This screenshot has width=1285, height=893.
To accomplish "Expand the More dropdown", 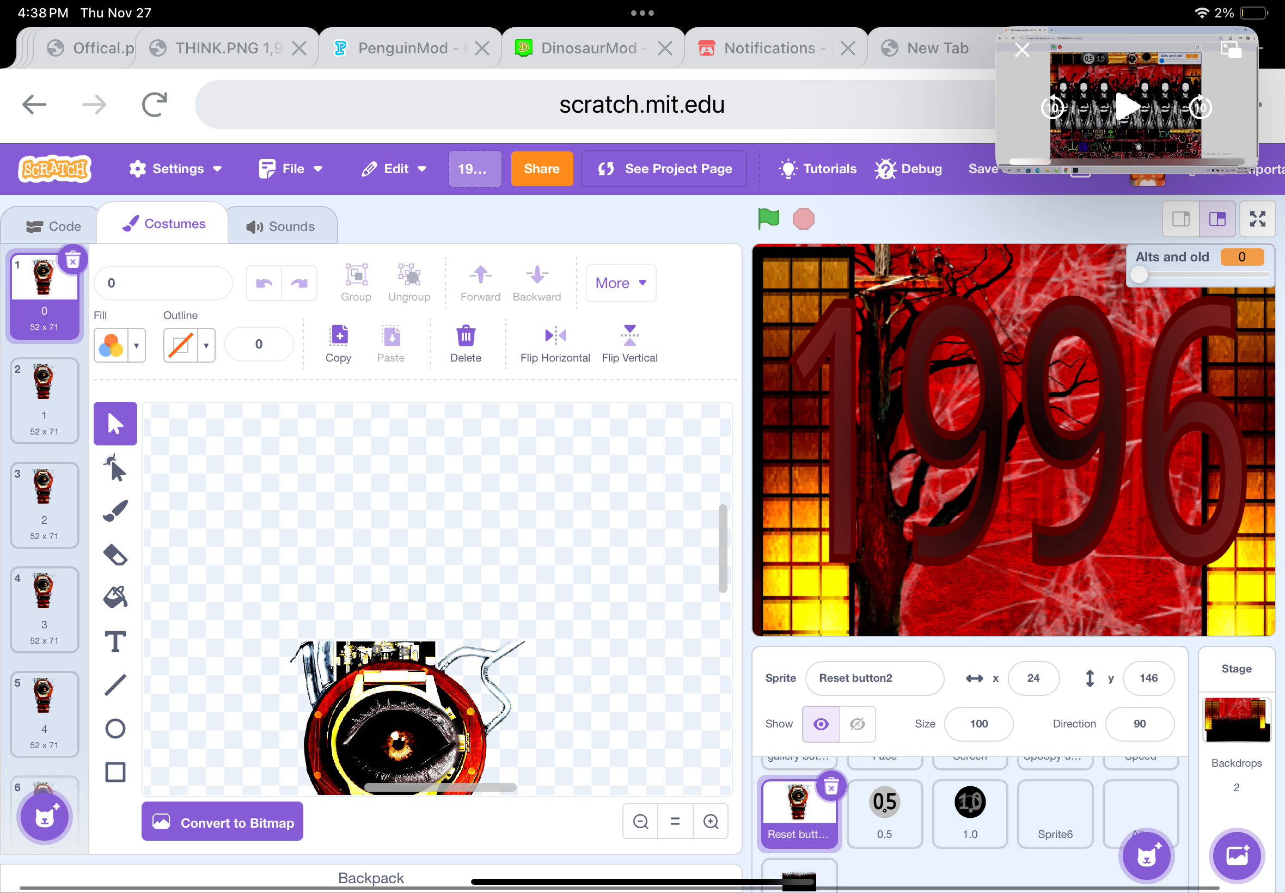I will pos(620,283).
